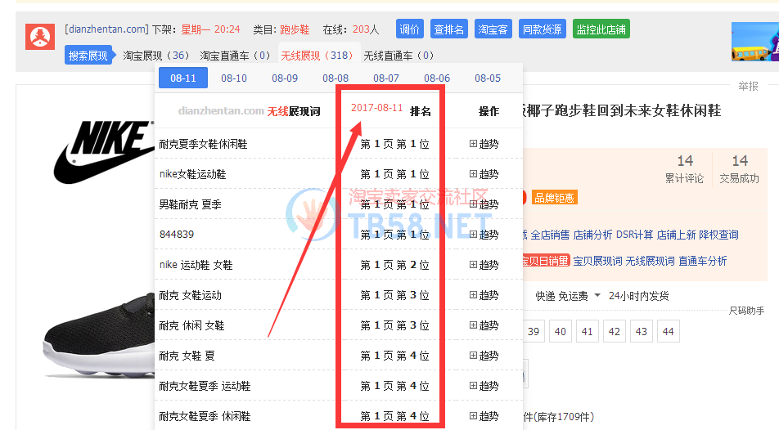
Task: Click the red 宝贝日销量 tag
Action: (x=545, y=261)
